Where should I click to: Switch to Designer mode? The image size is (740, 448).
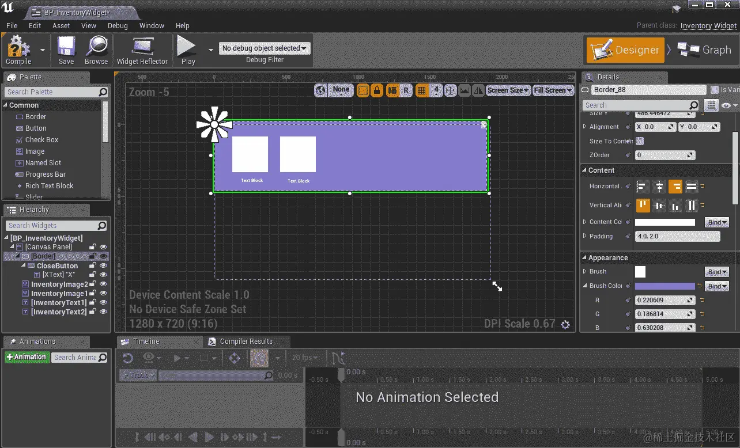point(624,50)
